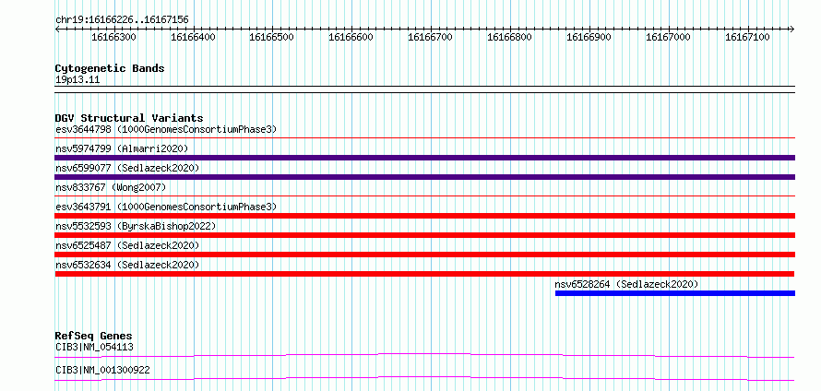Click the purple bar under nsv5974799
The height and width of the screenshot is (391, 821).
(424, 158)
